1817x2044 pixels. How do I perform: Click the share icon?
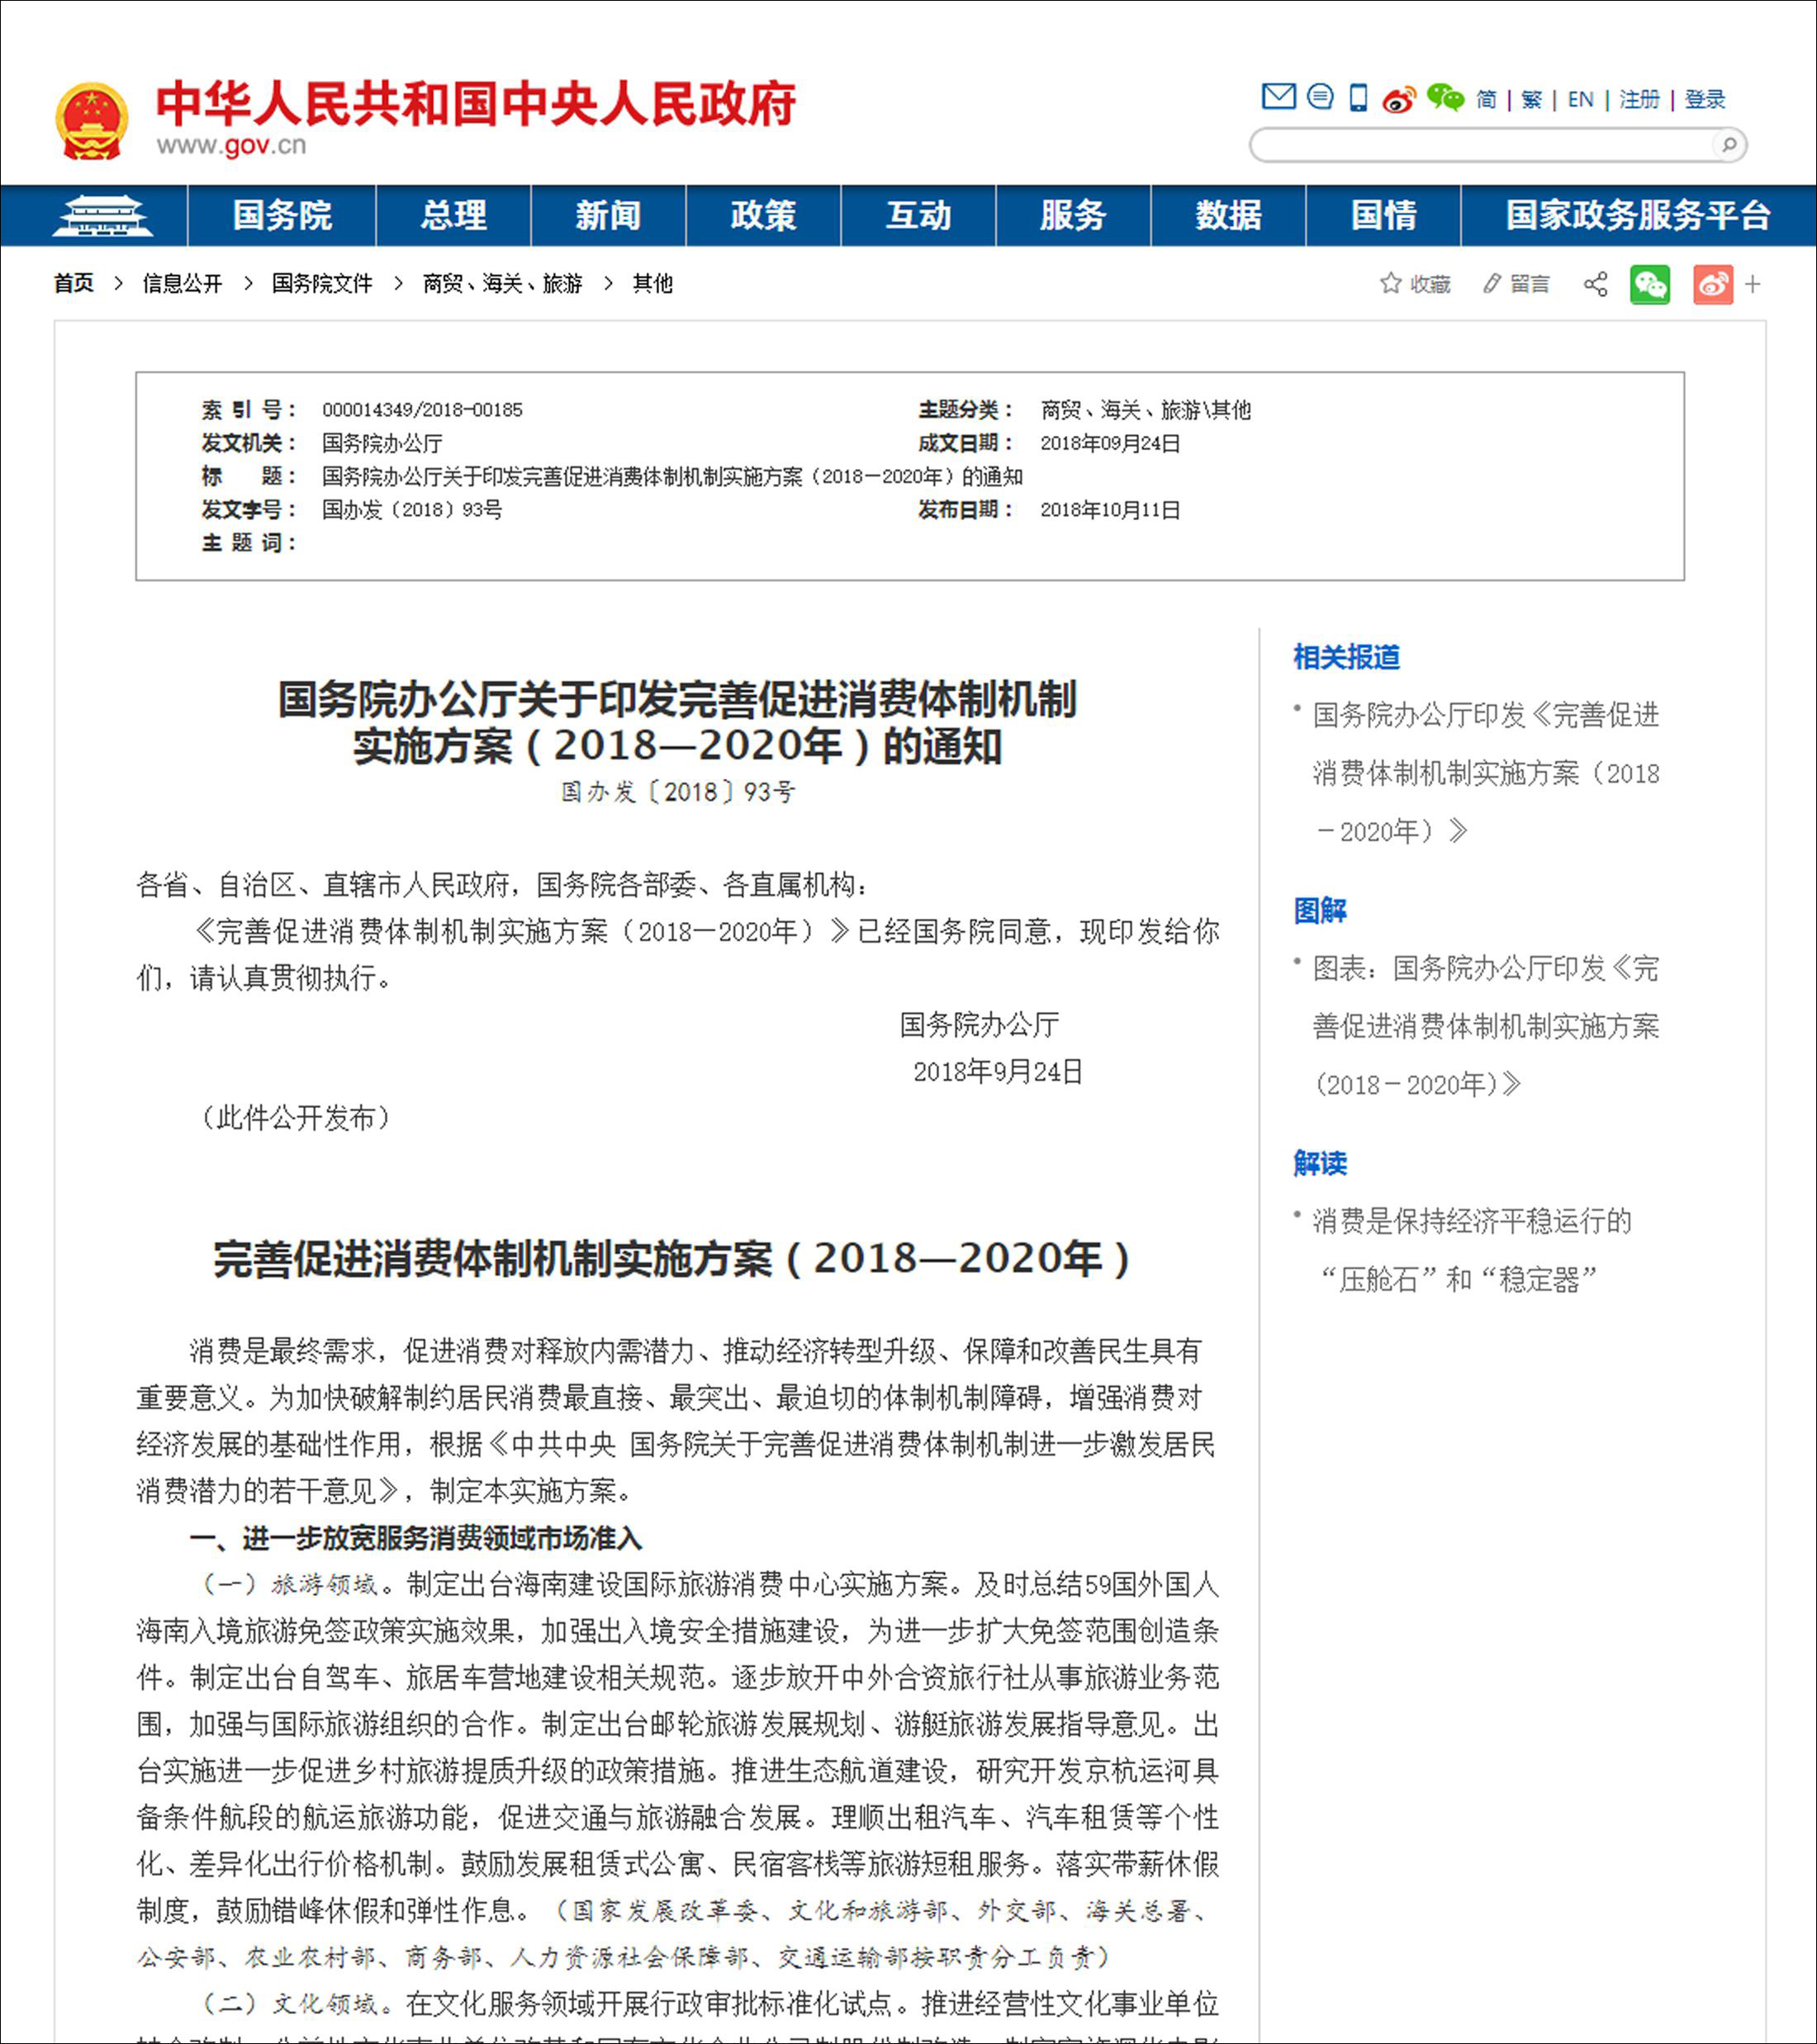(1596, 284)
